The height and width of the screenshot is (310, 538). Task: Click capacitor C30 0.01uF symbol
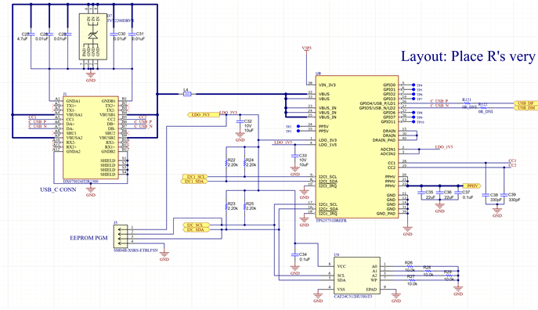[114, 34]
